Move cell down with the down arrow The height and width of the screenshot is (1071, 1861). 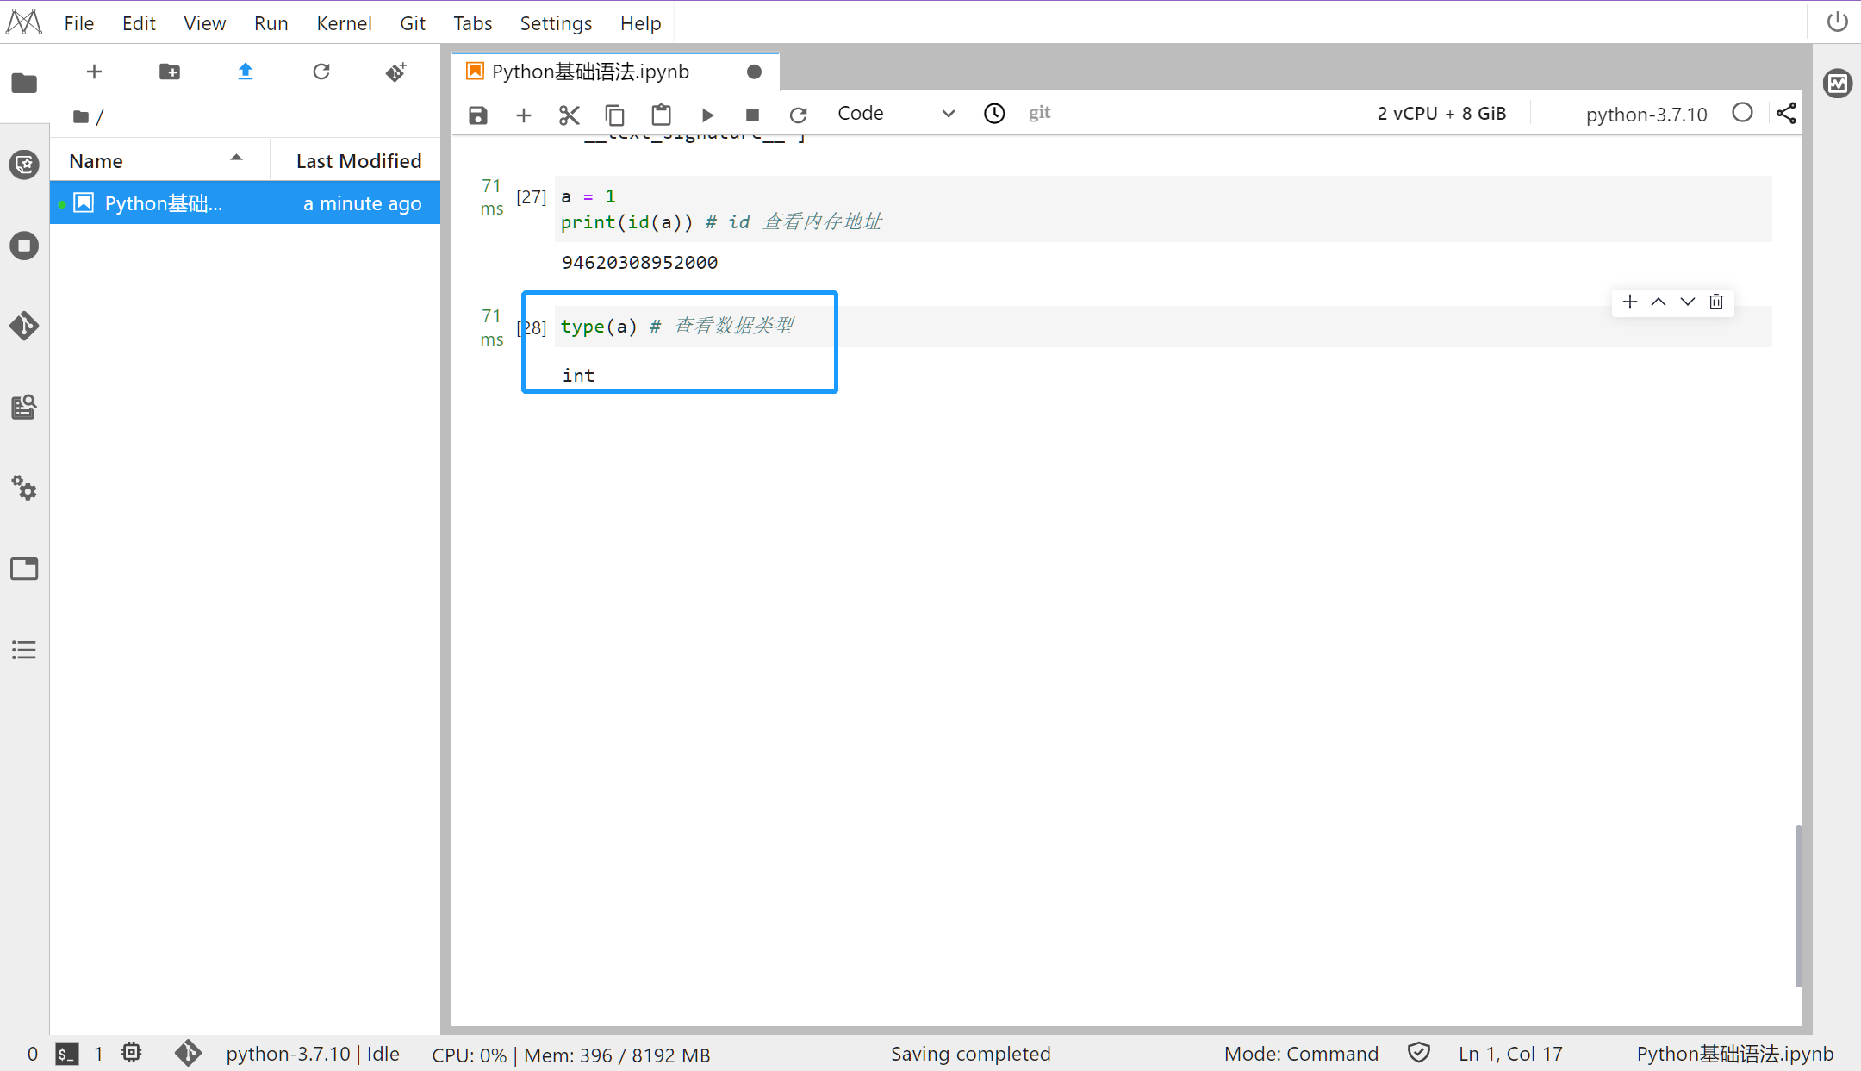tap(1688, 302)
